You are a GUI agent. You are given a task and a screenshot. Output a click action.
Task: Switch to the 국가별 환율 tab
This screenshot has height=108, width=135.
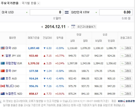[29, 3]
